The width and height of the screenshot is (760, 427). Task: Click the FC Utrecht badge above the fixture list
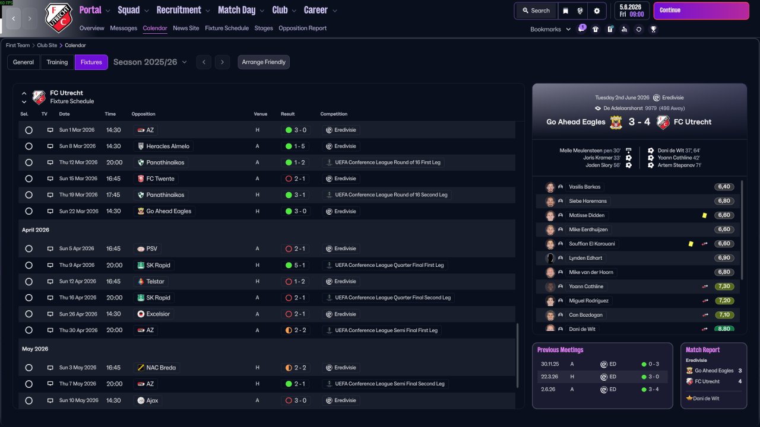click(x=39, y=97)
